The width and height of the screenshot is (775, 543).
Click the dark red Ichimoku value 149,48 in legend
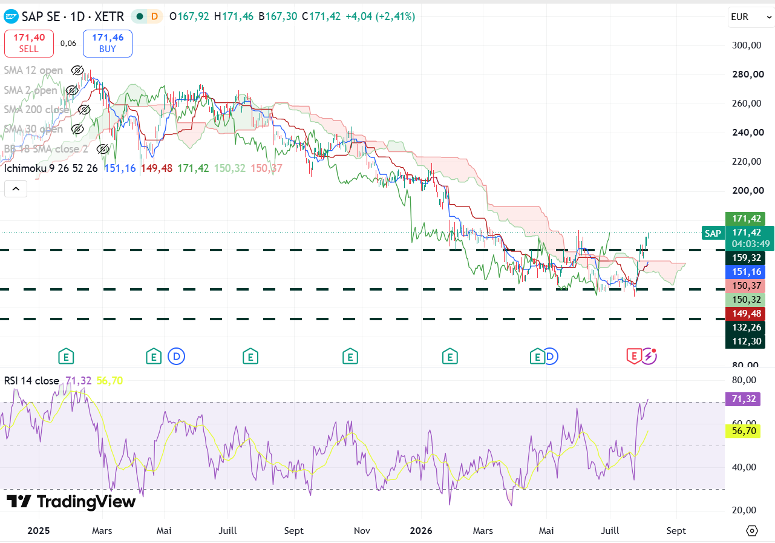[x=157, y=168]
